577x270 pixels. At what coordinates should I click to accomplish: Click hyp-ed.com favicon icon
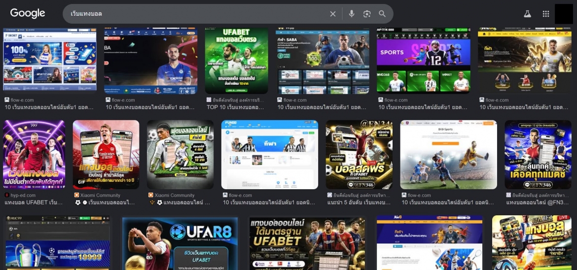pos(6,195)
